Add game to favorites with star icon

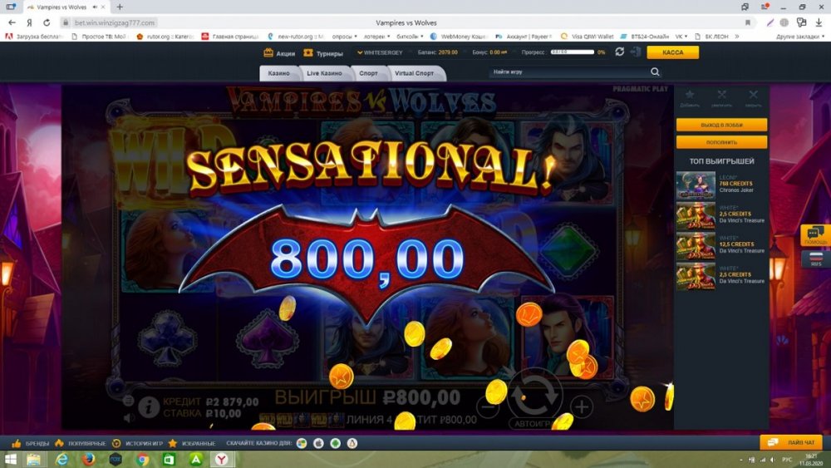[x=690, y=96]
